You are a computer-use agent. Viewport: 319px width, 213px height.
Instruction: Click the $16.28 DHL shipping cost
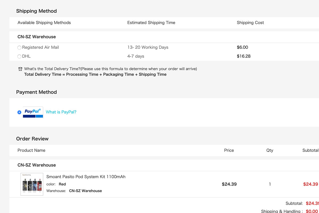point(244,56)
